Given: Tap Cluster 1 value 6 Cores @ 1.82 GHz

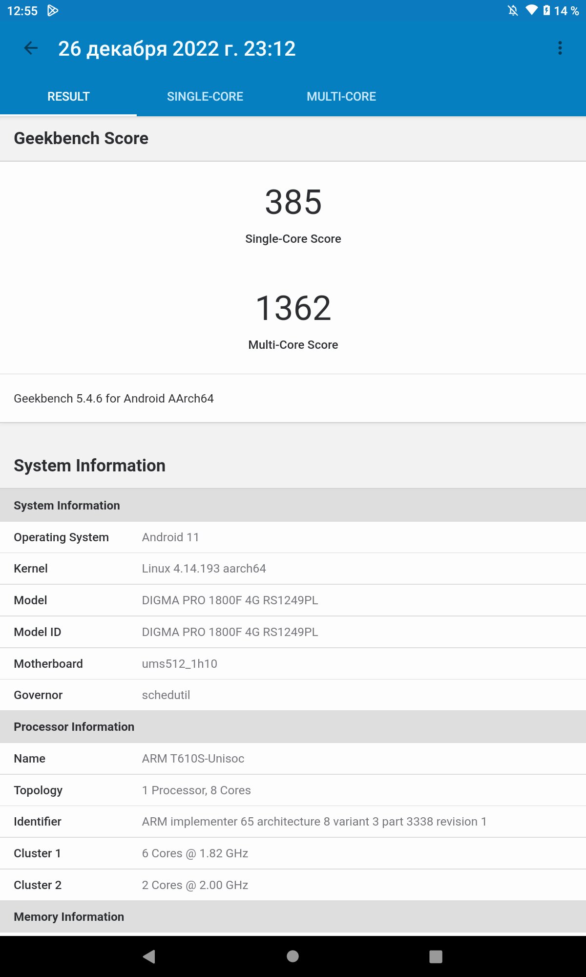Looking at the screenshot, I should [x=195, y=853].
